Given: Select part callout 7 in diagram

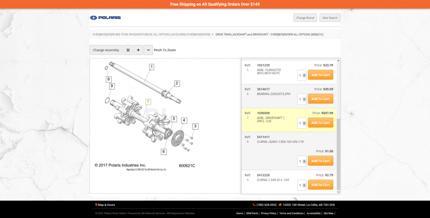Looking at the screenshot, I should click(x=148, y=102).
